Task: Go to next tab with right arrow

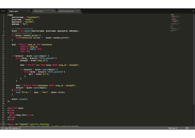Action: coord(4,11)
